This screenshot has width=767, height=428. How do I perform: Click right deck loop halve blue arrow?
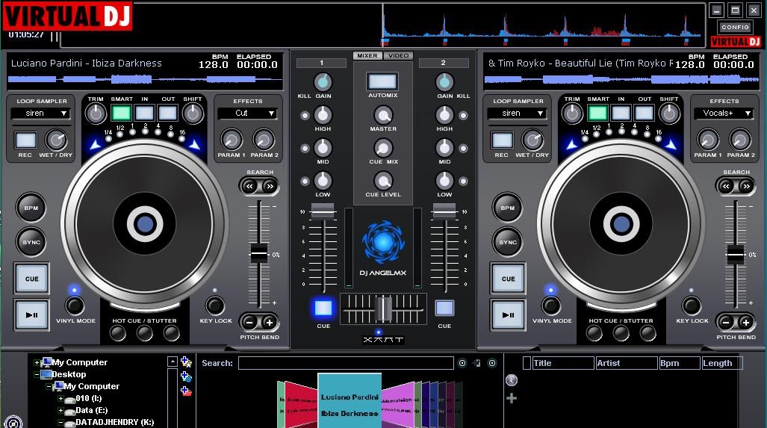point(572,145)
